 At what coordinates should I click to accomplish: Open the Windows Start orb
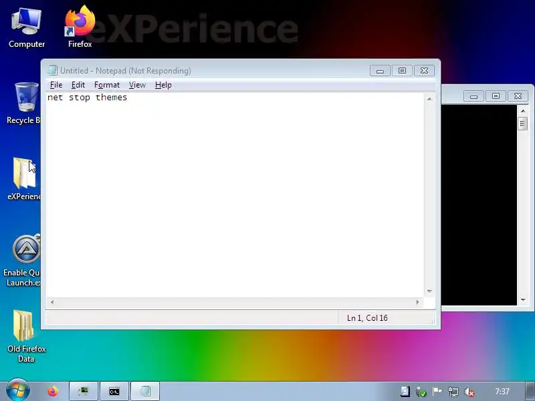pyautogui.click(x=18, y=390)
